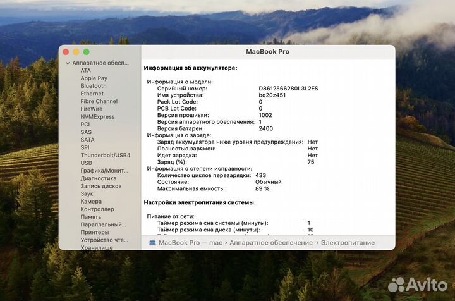Click the Версия прошивки value 1002
The height and width of the screenshot is (301, 455).
[x=265, y=115]
